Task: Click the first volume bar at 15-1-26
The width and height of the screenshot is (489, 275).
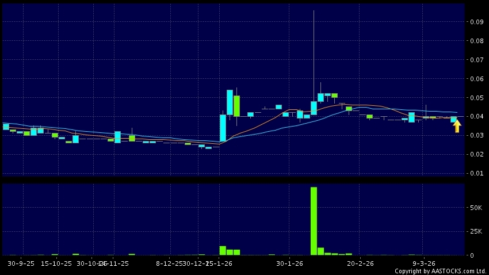Action: (x=223, y=250)
